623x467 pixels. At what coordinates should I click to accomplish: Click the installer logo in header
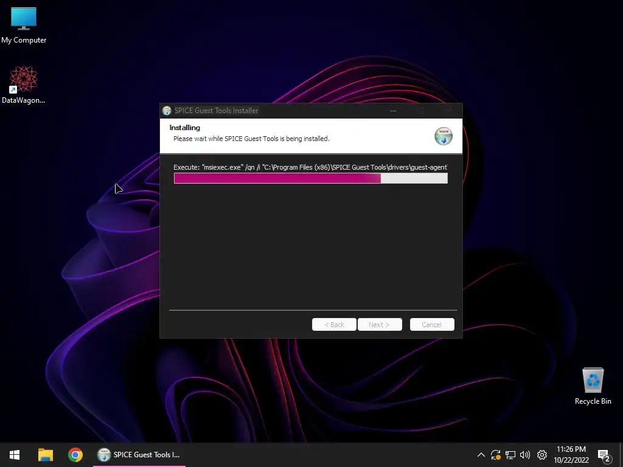tap(444, 136)
